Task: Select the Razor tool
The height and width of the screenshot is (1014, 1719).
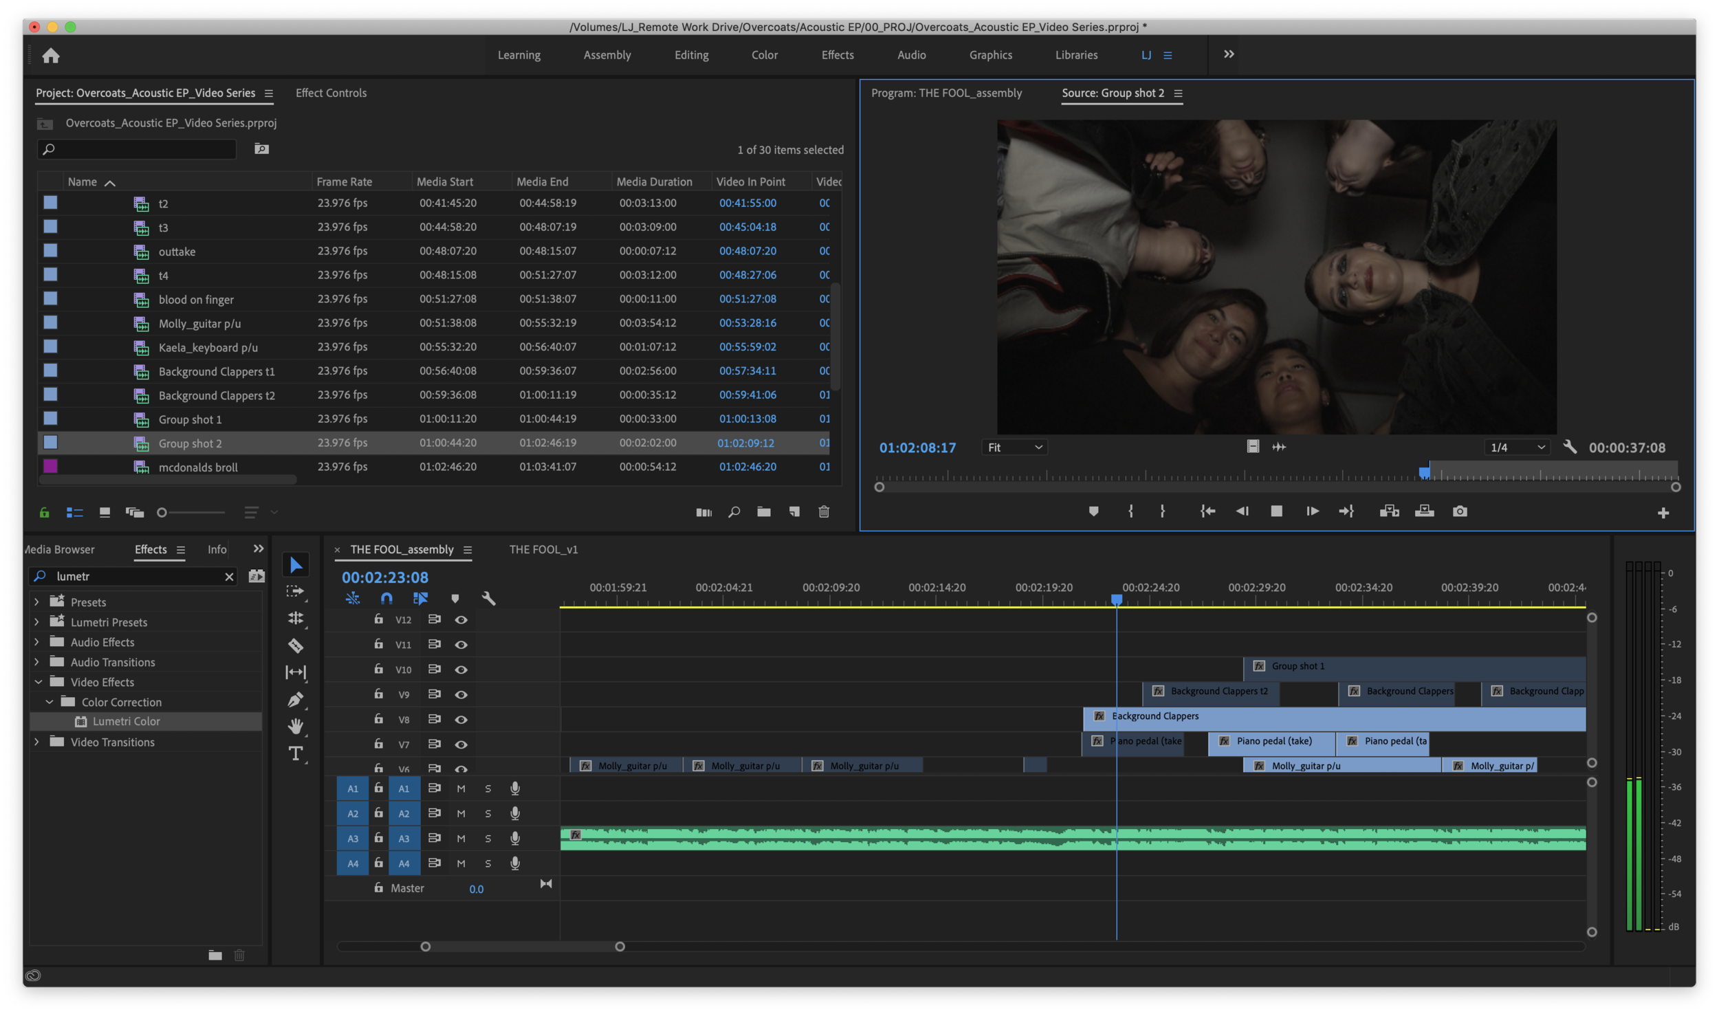Action: pos(296,646)
